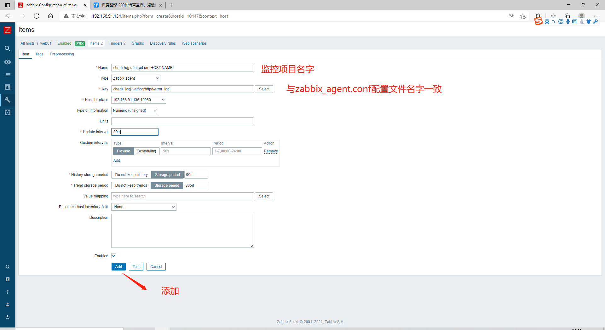The image size is (605, 330).
Task: Click Select button next to Key
Action: [x=264, y=89]
